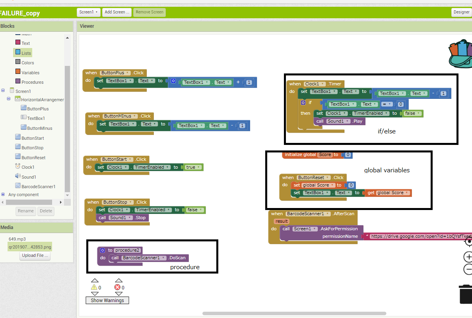The image size is (472, 318).
Task: Click the zoom in plus icon
Action: pos(468,257)
